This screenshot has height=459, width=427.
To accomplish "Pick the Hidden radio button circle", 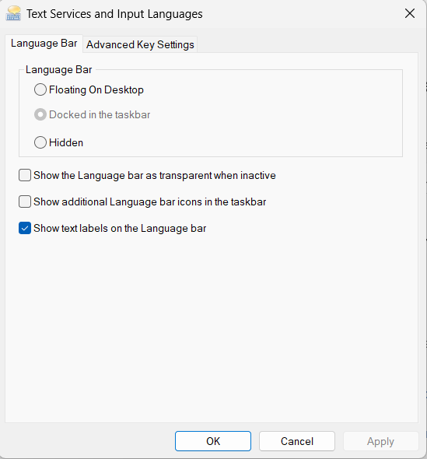I will point(40,142).
